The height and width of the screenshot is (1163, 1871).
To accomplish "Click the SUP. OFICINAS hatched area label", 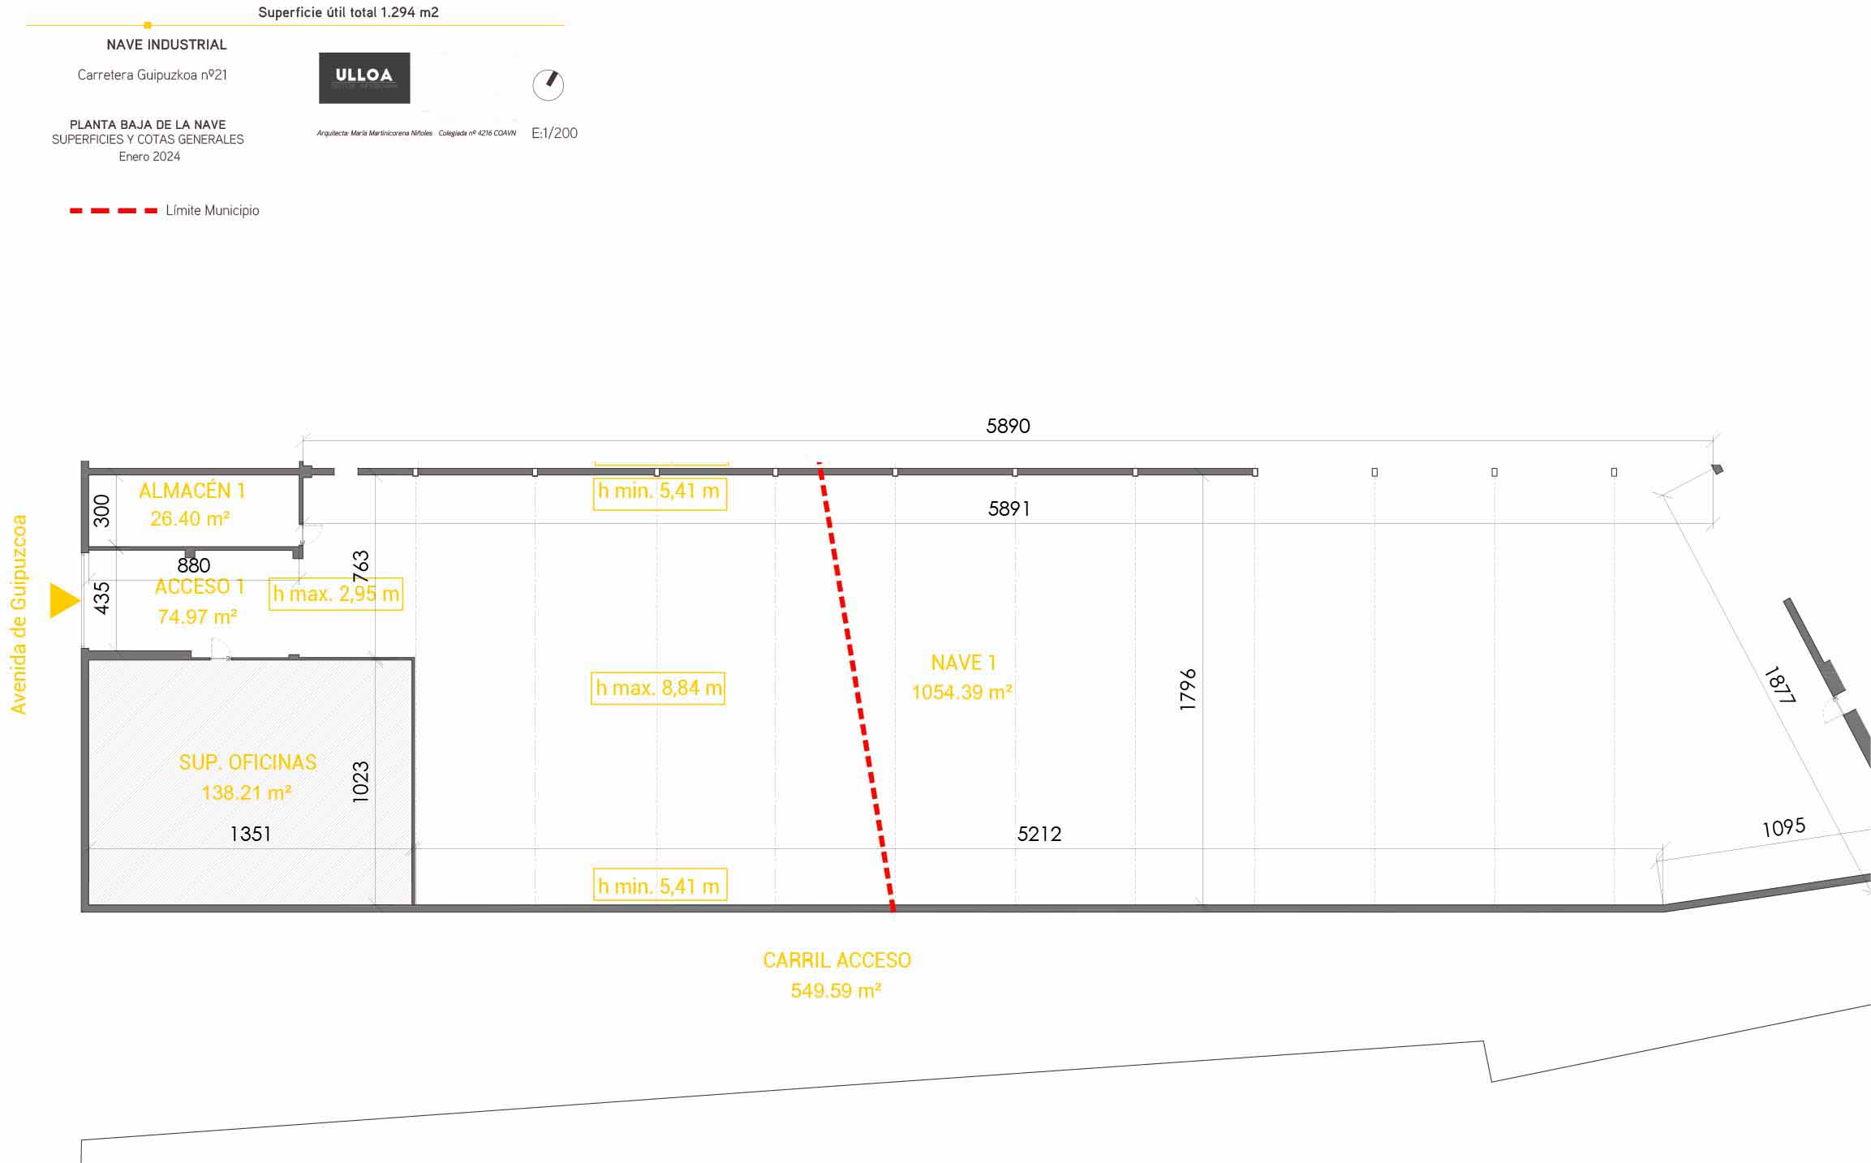I will (x=247, y=777).
